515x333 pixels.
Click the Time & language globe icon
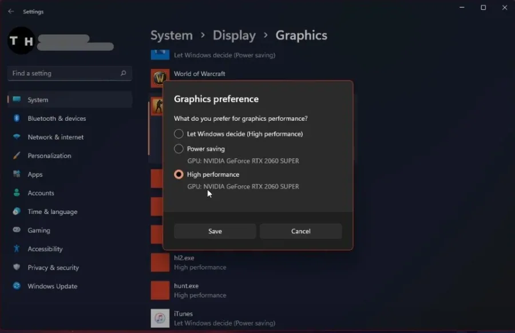pyautogui.click(x=17, y=211)
